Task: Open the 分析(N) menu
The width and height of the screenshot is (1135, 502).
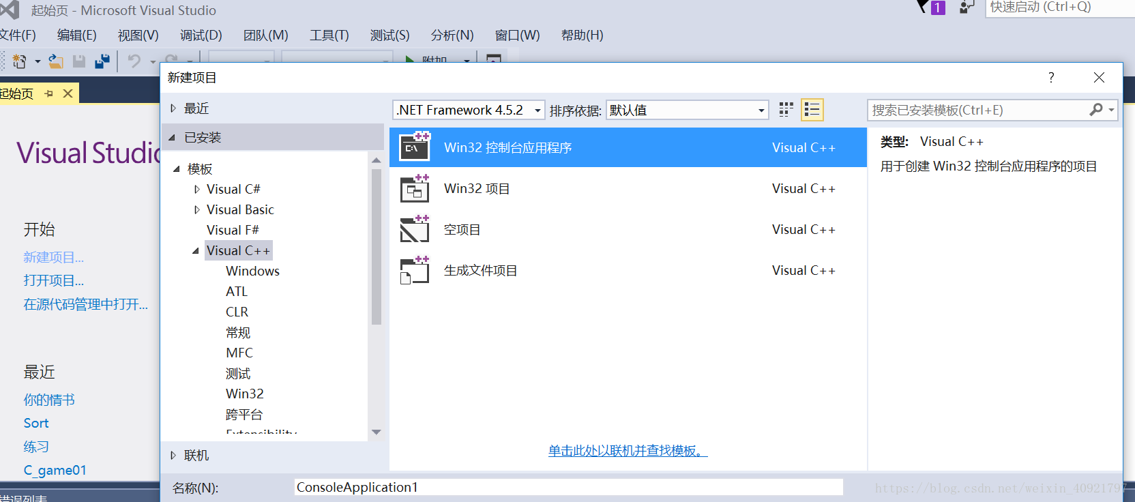Action: pos(452,35)
